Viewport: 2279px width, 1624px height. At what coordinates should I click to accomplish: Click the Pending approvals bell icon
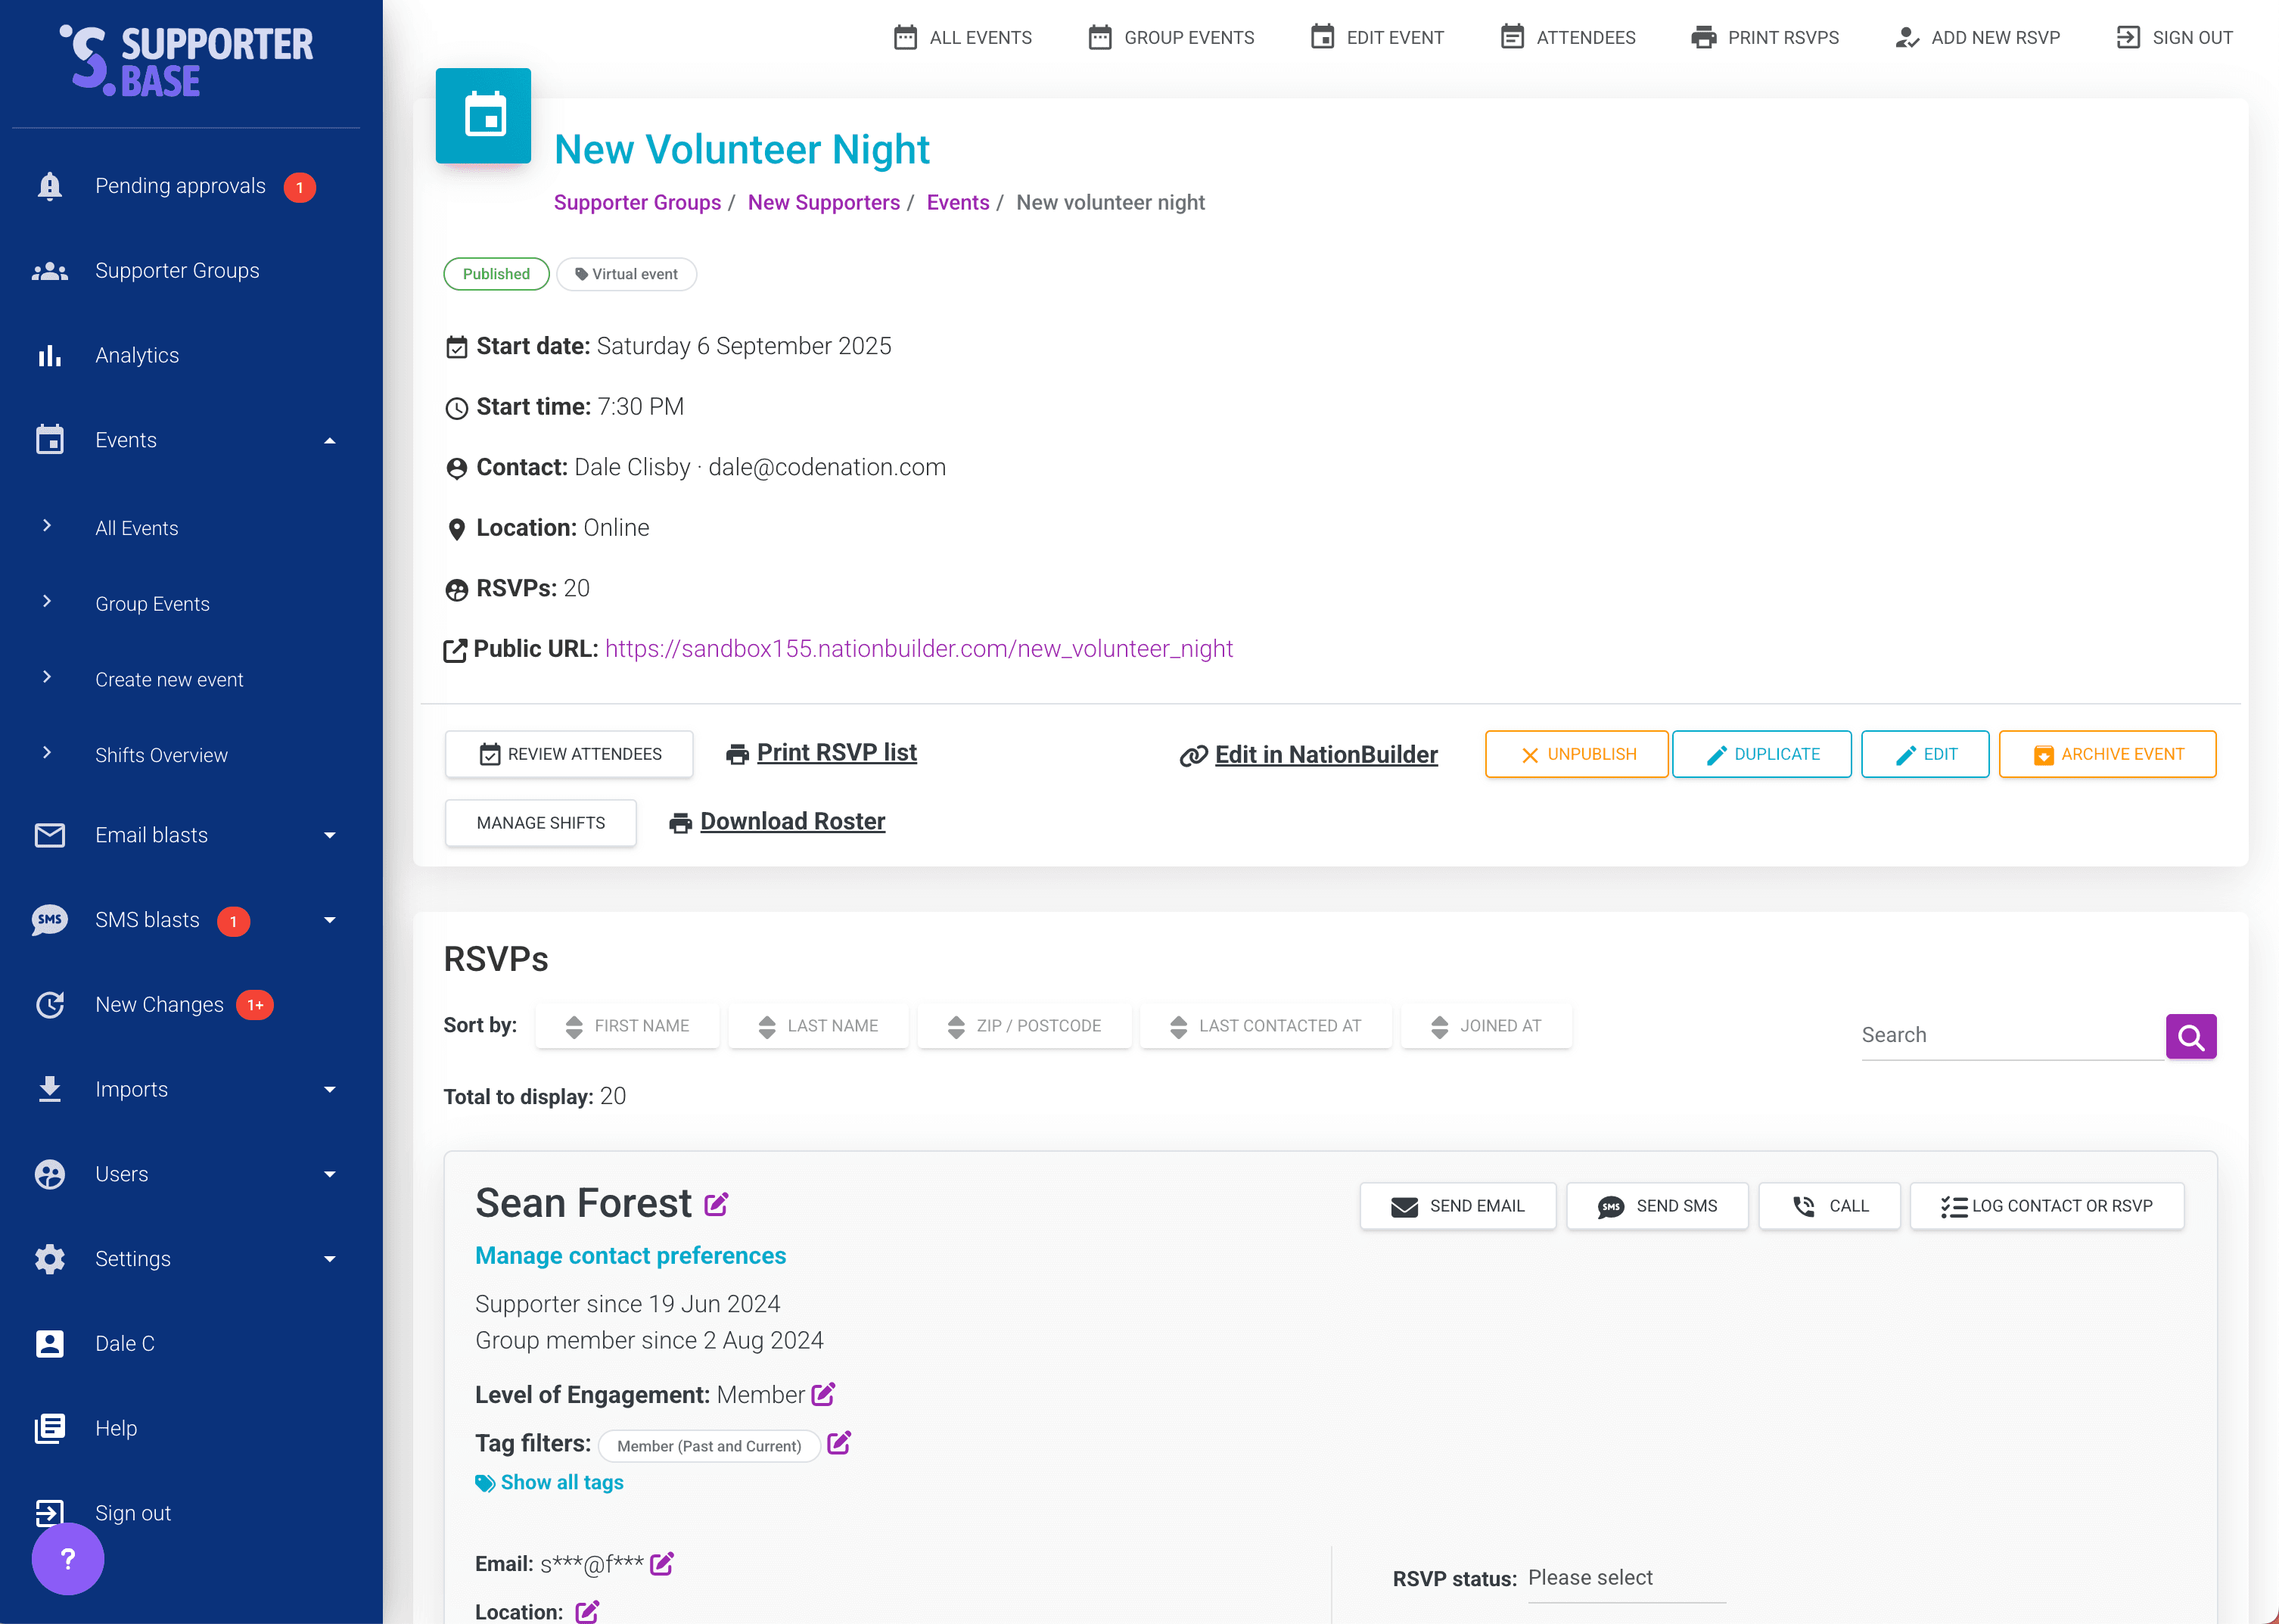[49, 186]
